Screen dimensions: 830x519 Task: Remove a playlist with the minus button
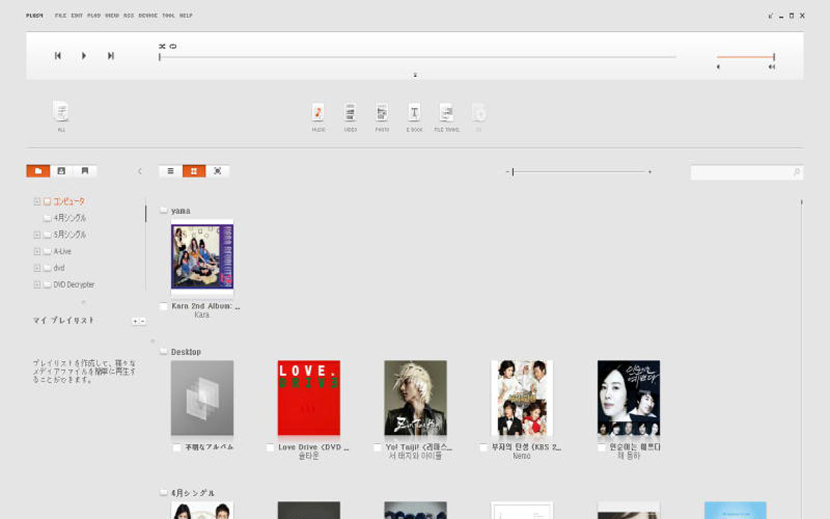[x=143, y=321]
